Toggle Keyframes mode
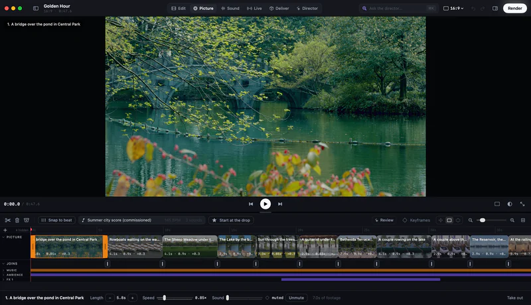The image size is (531, 305). coord(416,220)
